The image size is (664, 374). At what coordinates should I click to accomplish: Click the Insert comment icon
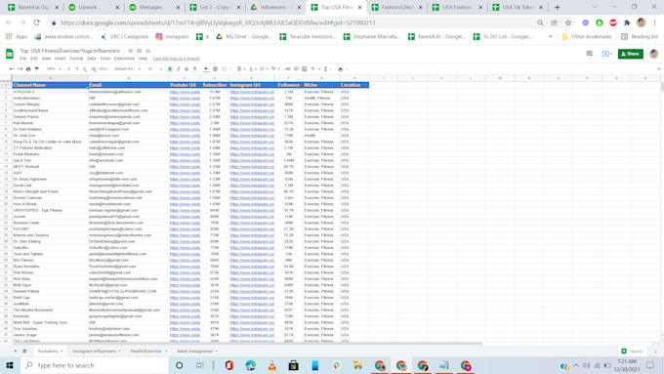point(296,68)
